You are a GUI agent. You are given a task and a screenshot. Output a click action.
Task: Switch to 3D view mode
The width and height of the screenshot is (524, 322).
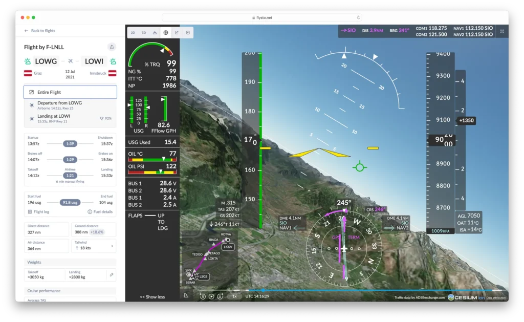(144, 33)
